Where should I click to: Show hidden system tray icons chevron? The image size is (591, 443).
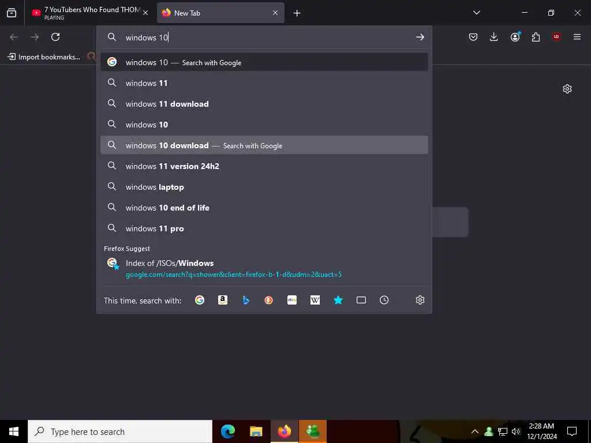[x=475, y=431]
